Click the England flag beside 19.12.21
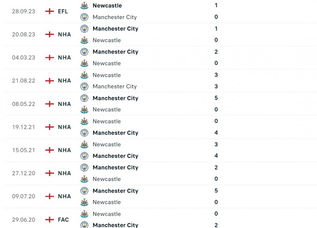This screenshot has width=317, height=228. click(x=50, y=127)
